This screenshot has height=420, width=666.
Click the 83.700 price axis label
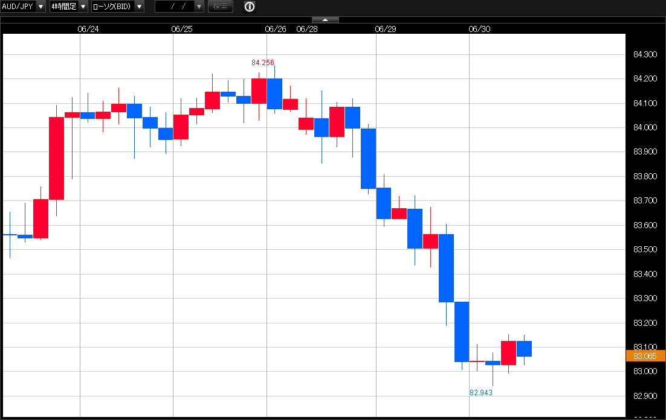645,201
